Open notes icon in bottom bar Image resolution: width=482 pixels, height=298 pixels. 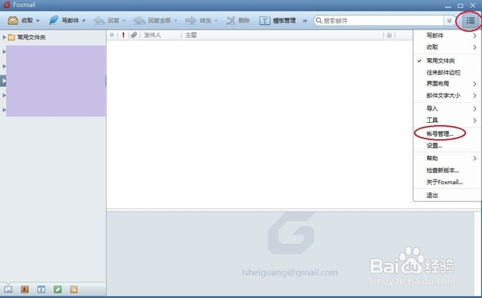point(57,289)
